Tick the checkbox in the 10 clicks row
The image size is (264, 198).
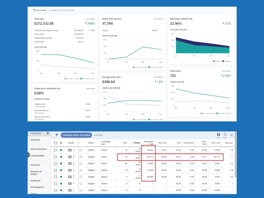click(55, 163)
